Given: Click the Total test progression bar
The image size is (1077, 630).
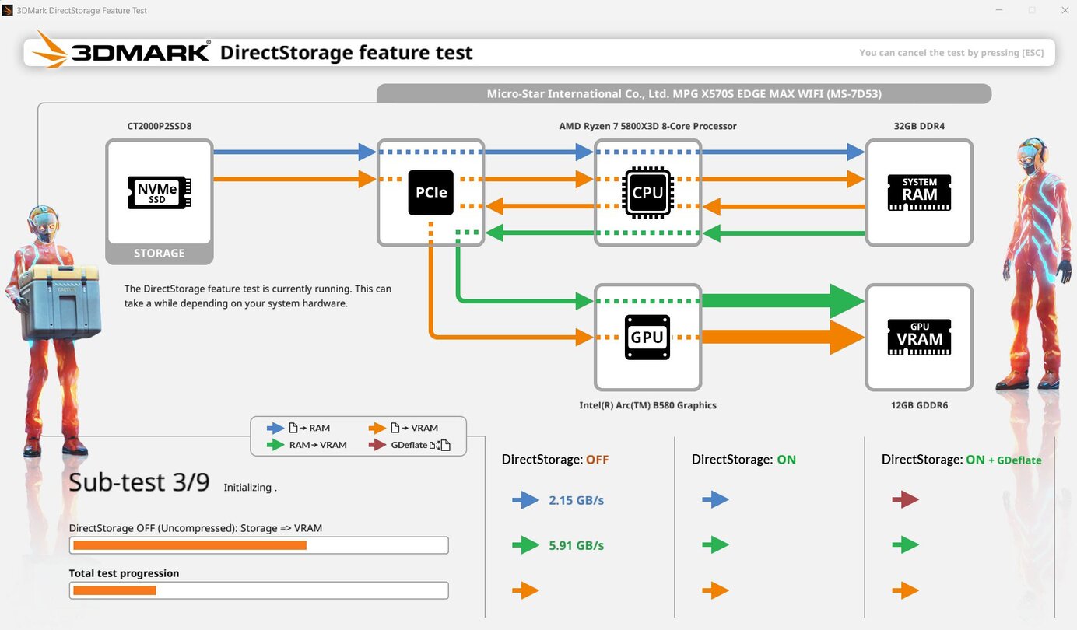Looking at the screenshot, I should coord(259,590).
